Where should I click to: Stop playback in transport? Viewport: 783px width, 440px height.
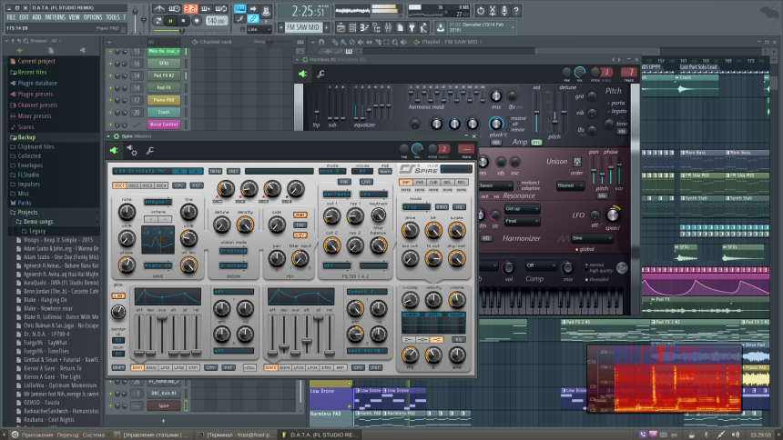pyautogui.click(x=183, y=21)
